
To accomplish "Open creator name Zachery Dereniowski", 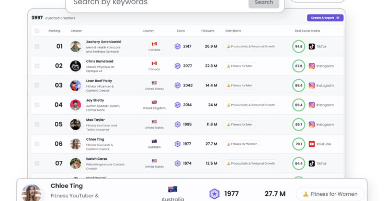I will coord(104,42).
